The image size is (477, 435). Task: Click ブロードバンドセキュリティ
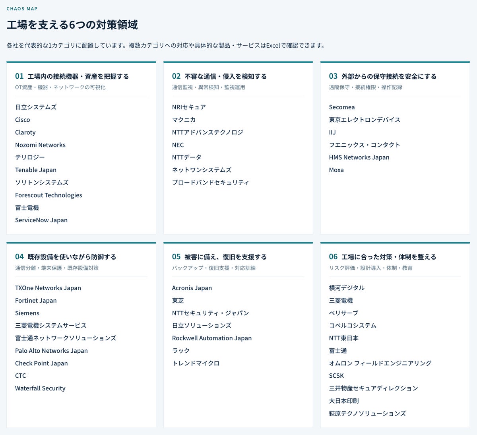(210, 183)
